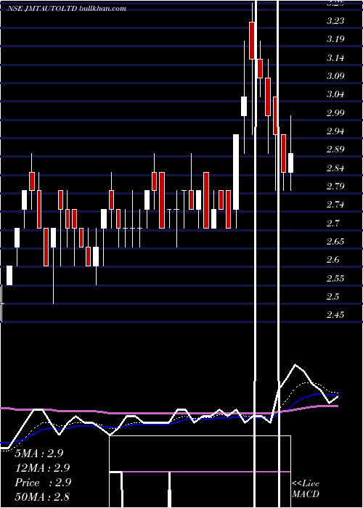The height and width of the screenshot is (508, 363).
Task: Select the last white candle below 2.89
Action: (x=290, y=163)
